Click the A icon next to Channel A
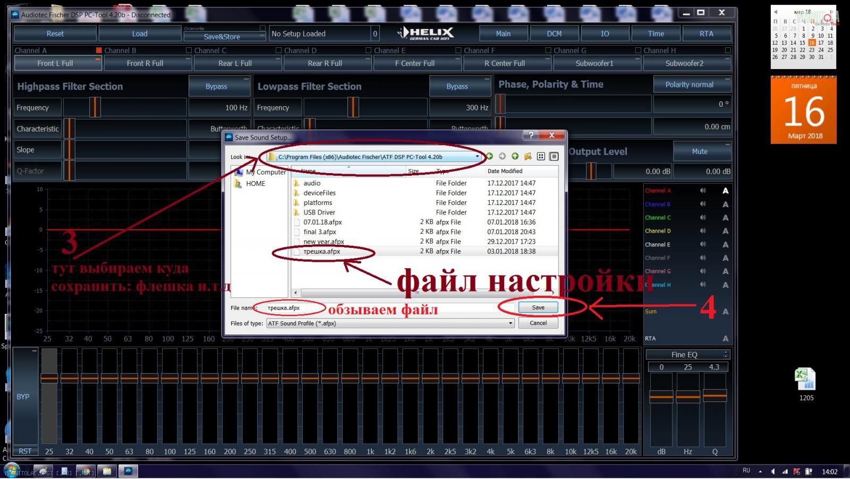This screenshot has height=479, width=850. pos(726,191)
